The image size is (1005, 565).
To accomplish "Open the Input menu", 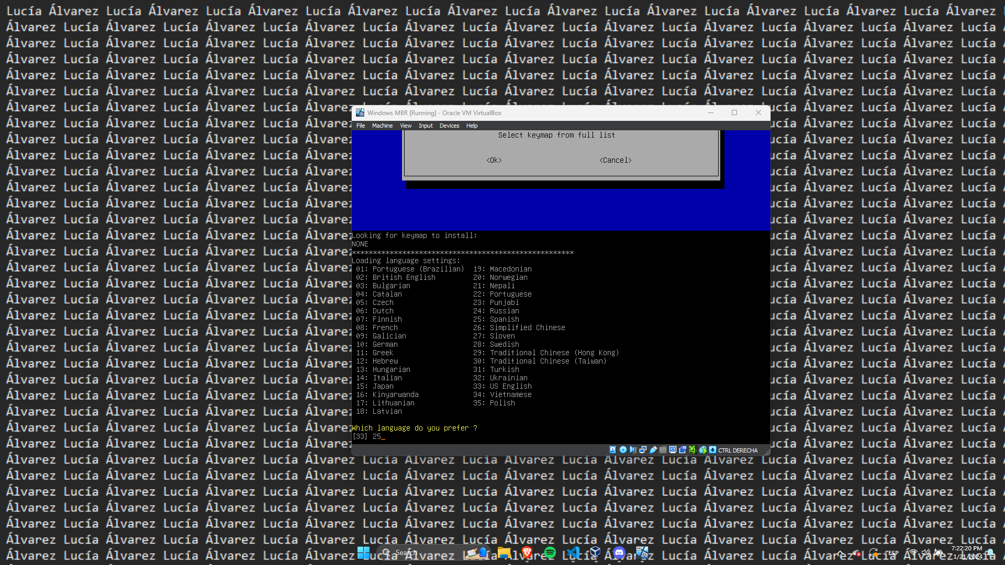I will 426,126.
